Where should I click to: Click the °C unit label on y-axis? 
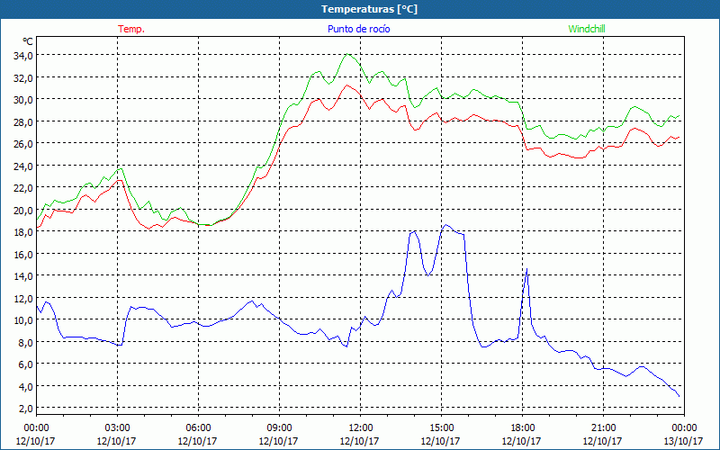tap(28, 41)
